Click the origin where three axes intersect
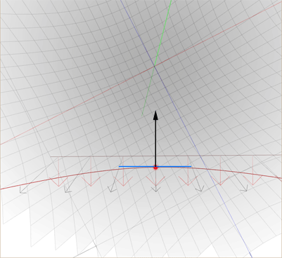Screen dimensions: 282x258 (154, 67)
